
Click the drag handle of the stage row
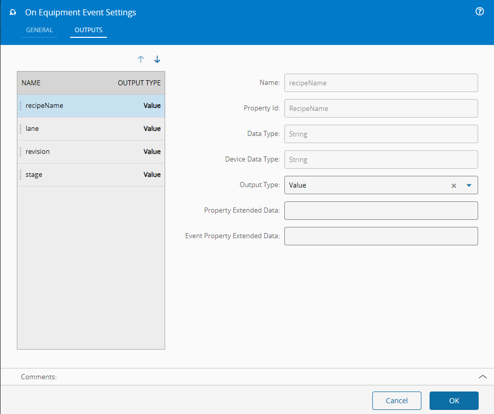(20, 175)
